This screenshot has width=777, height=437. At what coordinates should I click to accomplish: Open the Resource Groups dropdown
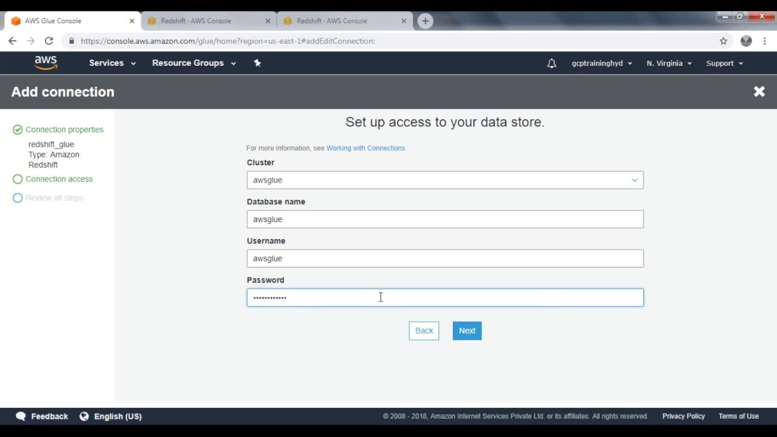194,63
